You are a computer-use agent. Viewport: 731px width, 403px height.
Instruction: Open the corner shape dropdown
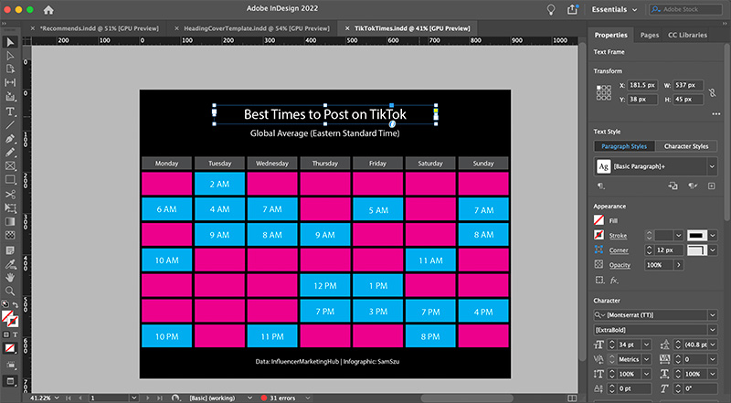click(x=713, y=250)
